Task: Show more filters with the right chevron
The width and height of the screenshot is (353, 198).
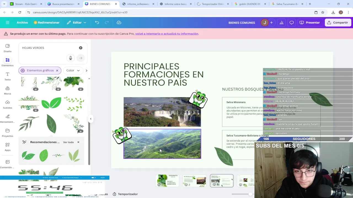Action: [x=86, y=70]
